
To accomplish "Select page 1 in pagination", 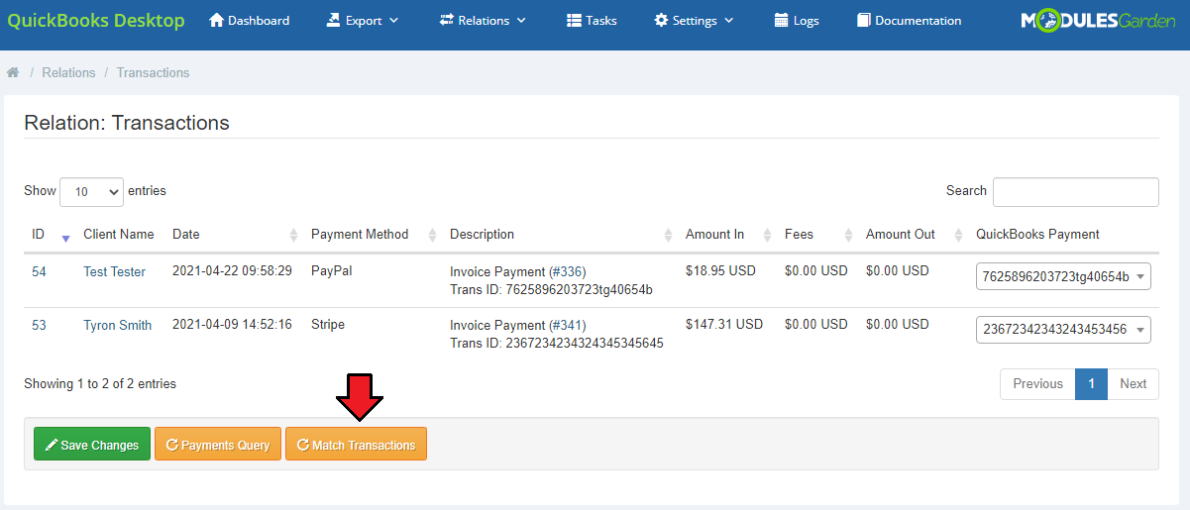I will [x=1091, y=384].
